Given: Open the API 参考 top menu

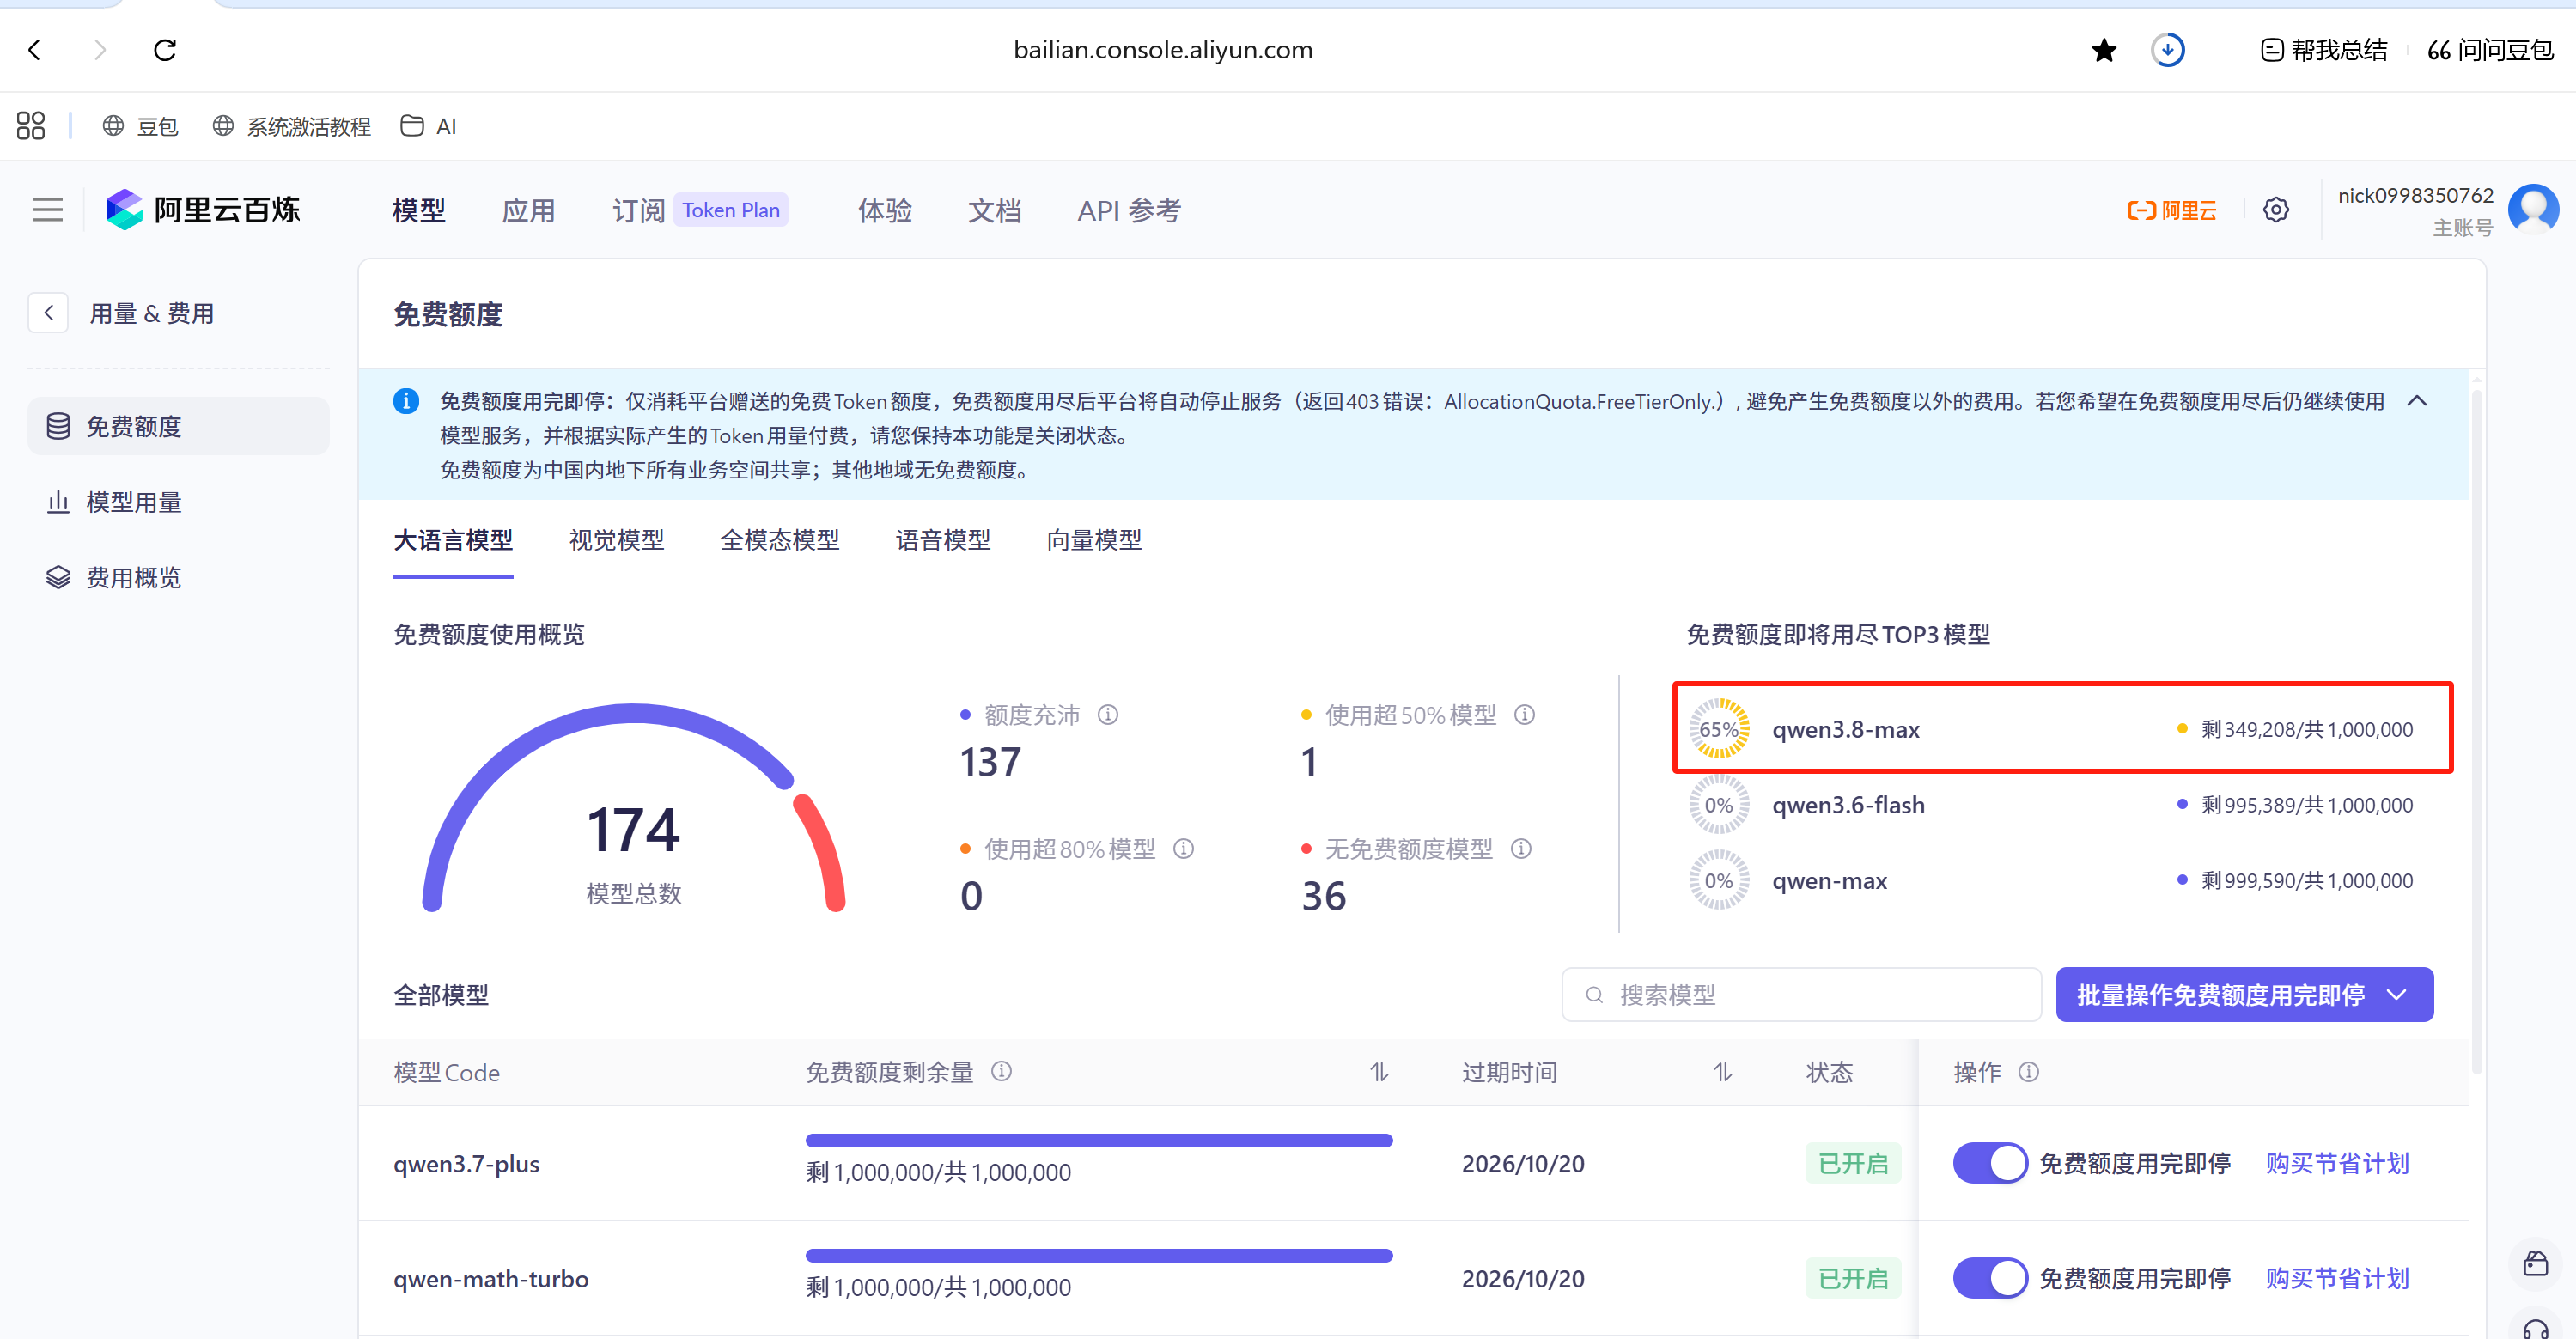Looking at the screenshot, I should (x=1129, y=210).
